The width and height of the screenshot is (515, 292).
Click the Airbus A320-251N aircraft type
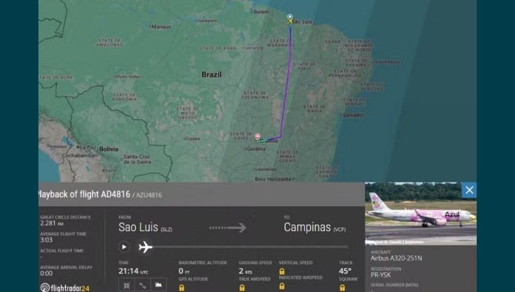(396, 258)
